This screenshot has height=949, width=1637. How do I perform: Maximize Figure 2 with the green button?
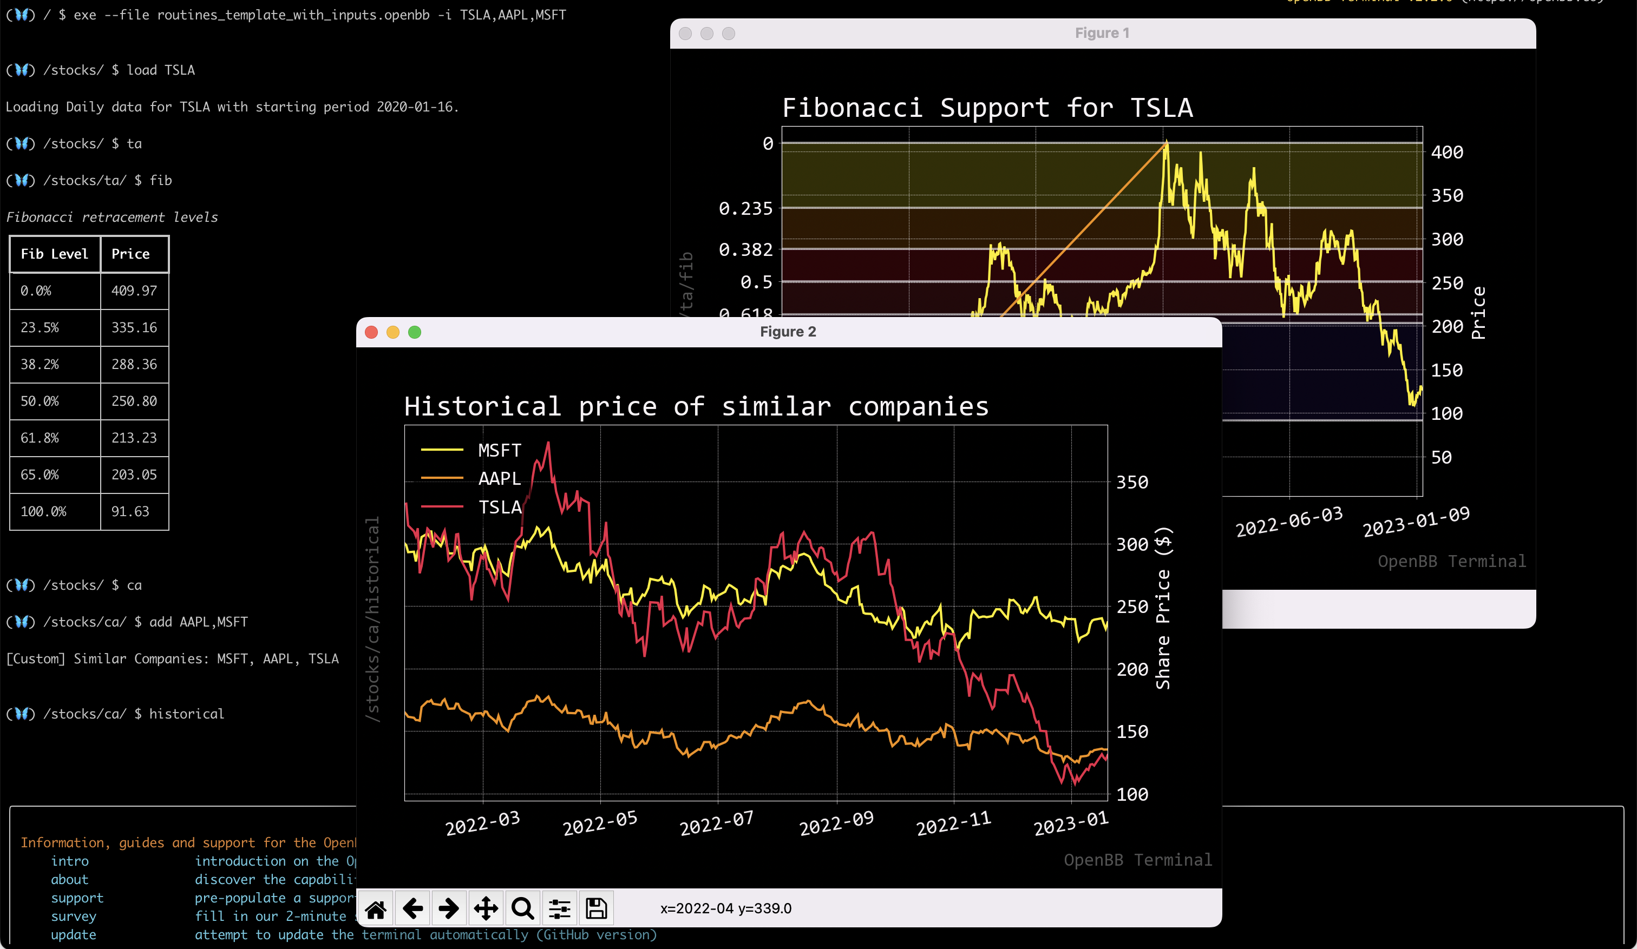click(x=415, y=332)
